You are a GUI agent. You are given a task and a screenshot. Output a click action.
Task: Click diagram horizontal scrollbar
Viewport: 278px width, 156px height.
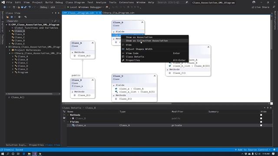point(118,104)
